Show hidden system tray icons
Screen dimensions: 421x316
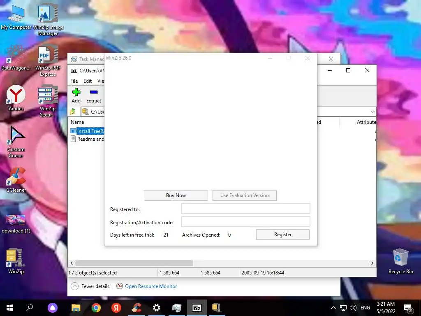click(x=333, y=308)
